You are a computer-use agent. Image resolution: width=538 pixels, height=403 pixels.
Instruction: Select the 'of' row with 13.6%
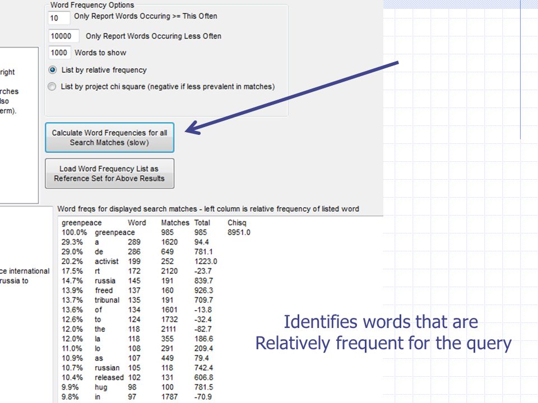pos(137,310)
